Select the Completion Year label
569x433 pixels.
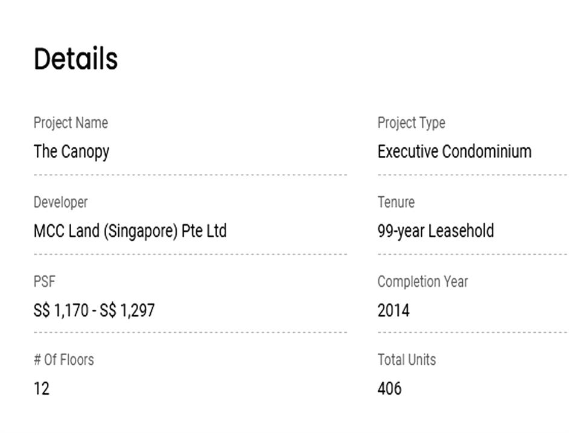pos(422,281)
